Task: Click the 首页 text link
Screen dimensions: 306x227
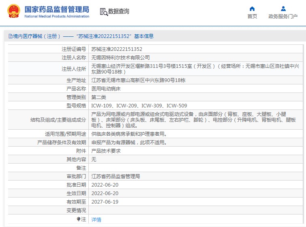Action: coord(252,17)
